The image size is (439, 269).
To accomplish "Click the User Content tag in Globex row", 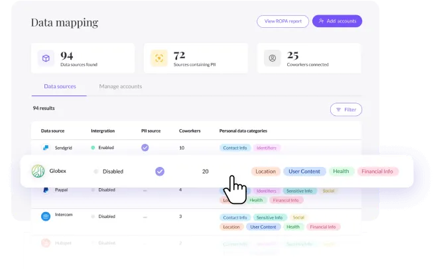I will [x=304, y=171].
